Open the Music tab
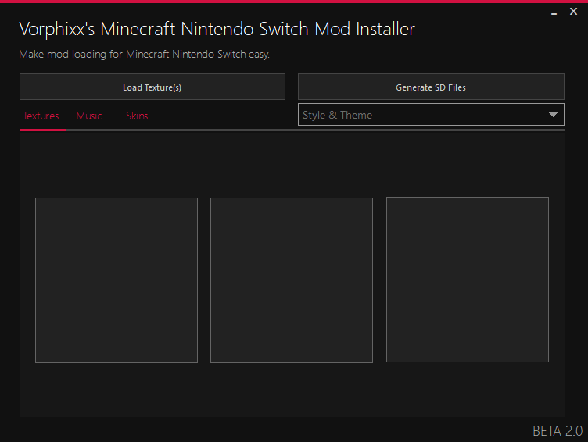588x442 pixels. (x=89, y=116)
